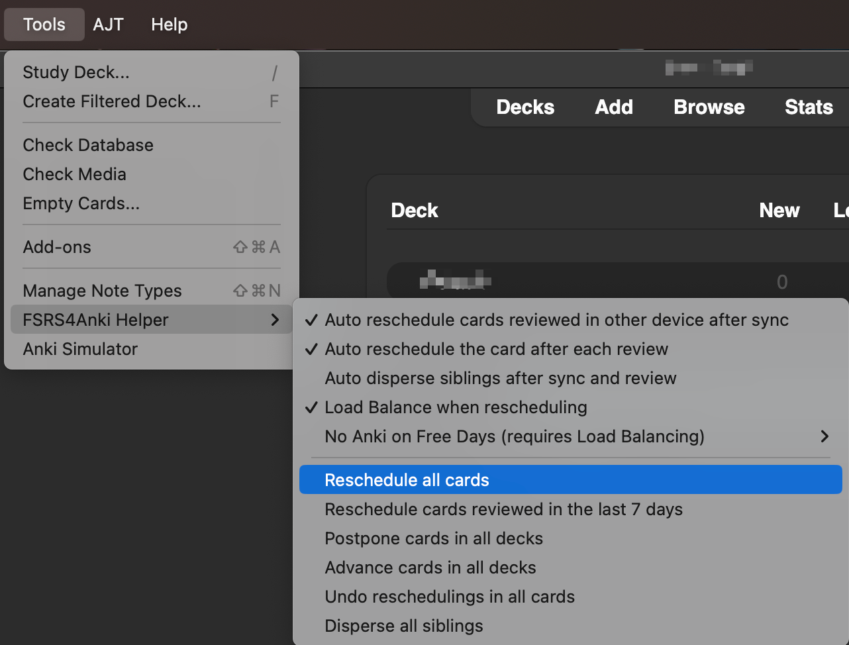Disable Load Balance when rescheduling
The width and height of the screenshot is (849, 645).
(x=456, y=407)
